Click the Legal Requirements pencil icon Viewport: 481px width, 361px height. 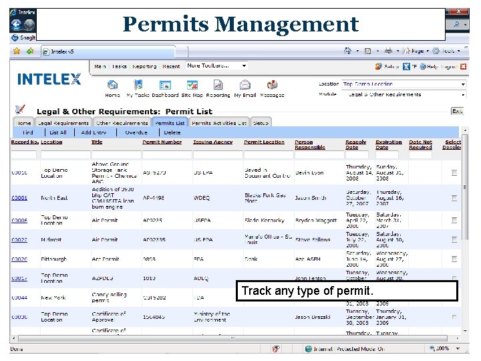tap(20, 109)
